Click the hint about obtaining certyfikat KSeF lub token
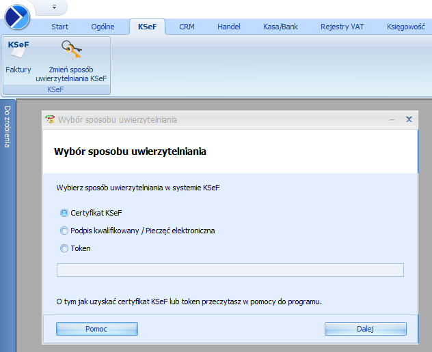Image resolution: width=432 pixels, height=352 pixels. 189,302
